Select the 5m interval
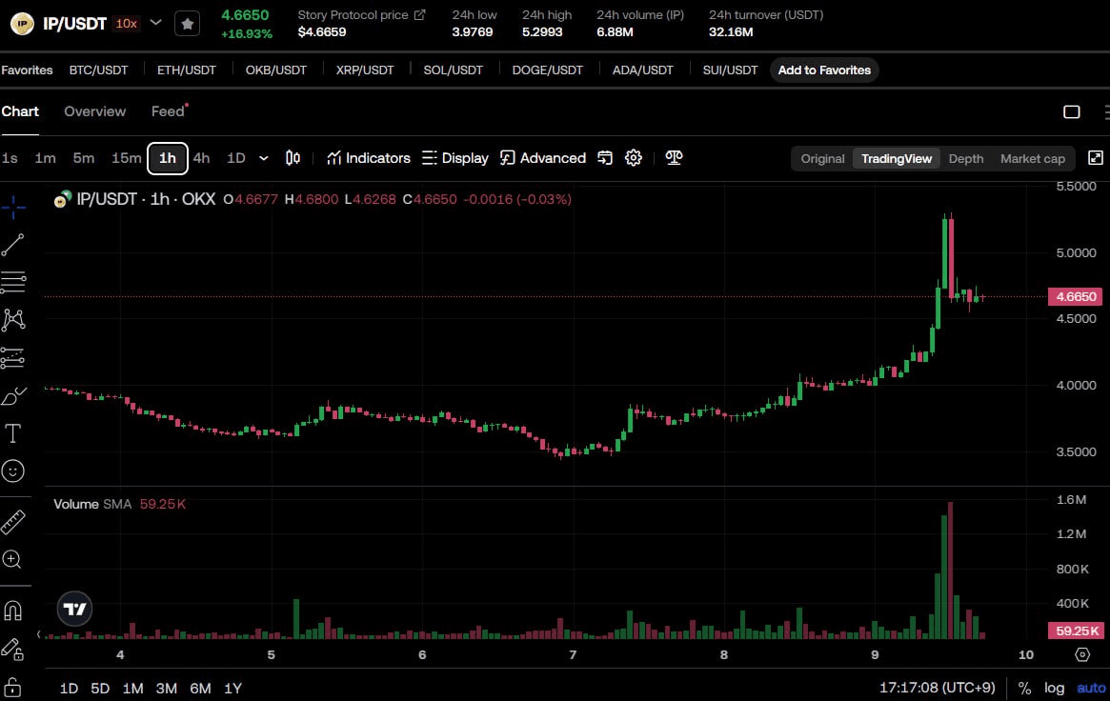Screen dimensions: 1110x701 click(84, 158)
